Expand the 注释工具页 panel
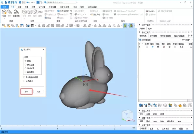Viewport: 194px width, 134px height. [139, 111]
